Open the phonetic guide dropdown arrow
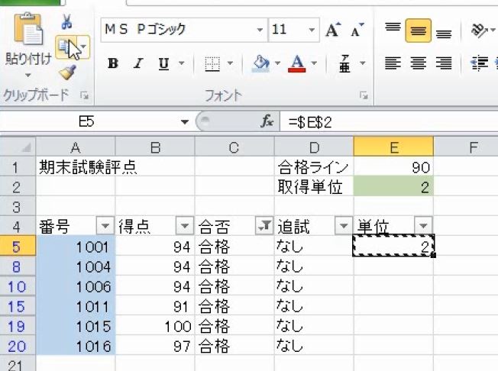The height and width of the screenshot is (371, 498). click(362, 63)
